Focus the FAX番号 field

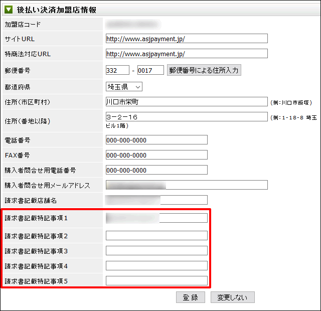[156, 155]
